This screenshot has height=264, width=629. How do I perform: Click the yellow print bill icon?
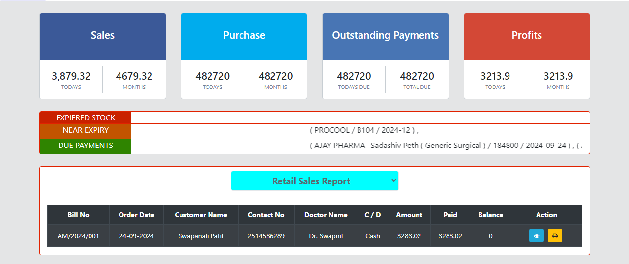click(555, 236)
